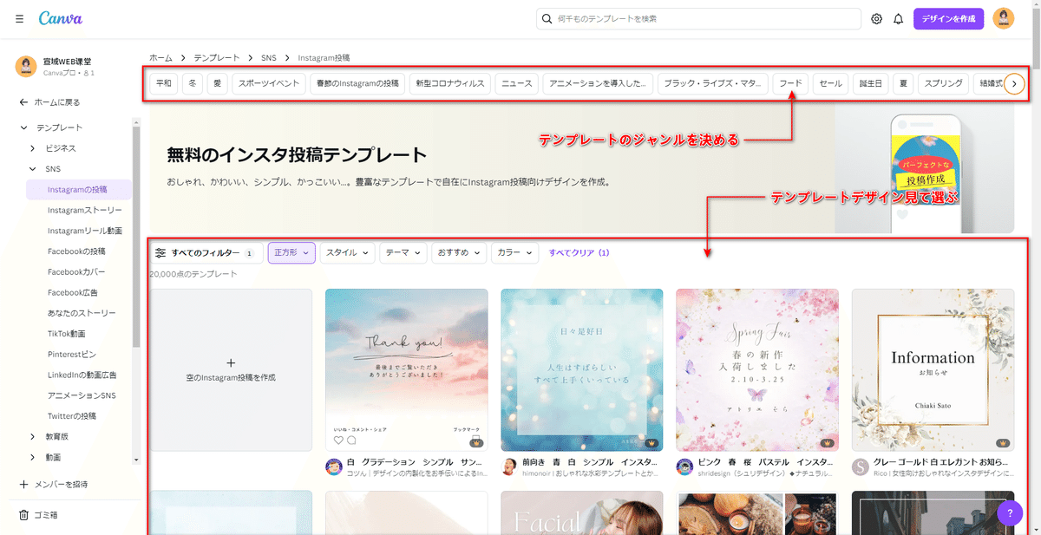Click the 20,000点のテンプレート count text

(193, 274)
